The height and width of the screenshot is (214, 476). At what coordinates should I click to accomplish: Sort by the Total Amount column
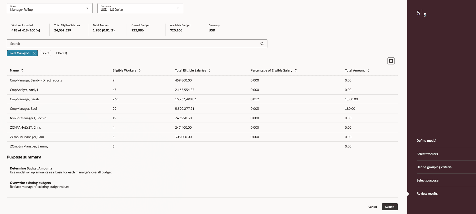(x=368, y=70)
